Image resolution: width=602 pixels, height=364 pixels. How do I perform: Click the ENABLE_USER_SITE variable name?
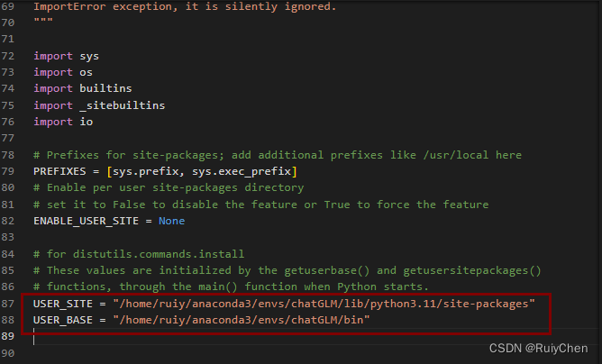point(86,221)
